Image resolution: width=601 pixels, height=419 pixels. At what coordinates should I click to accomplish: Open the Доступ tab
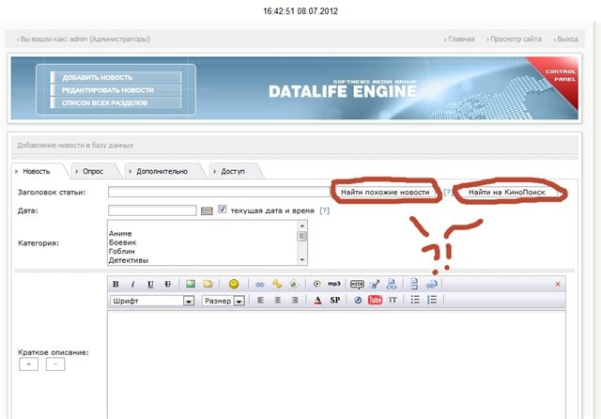[234, 171]
